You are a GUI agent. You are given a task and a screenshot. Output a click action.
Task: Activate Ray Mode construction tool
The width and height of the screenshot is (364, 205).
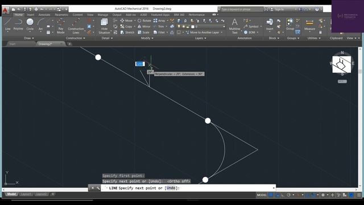click(x=61, y=26)
